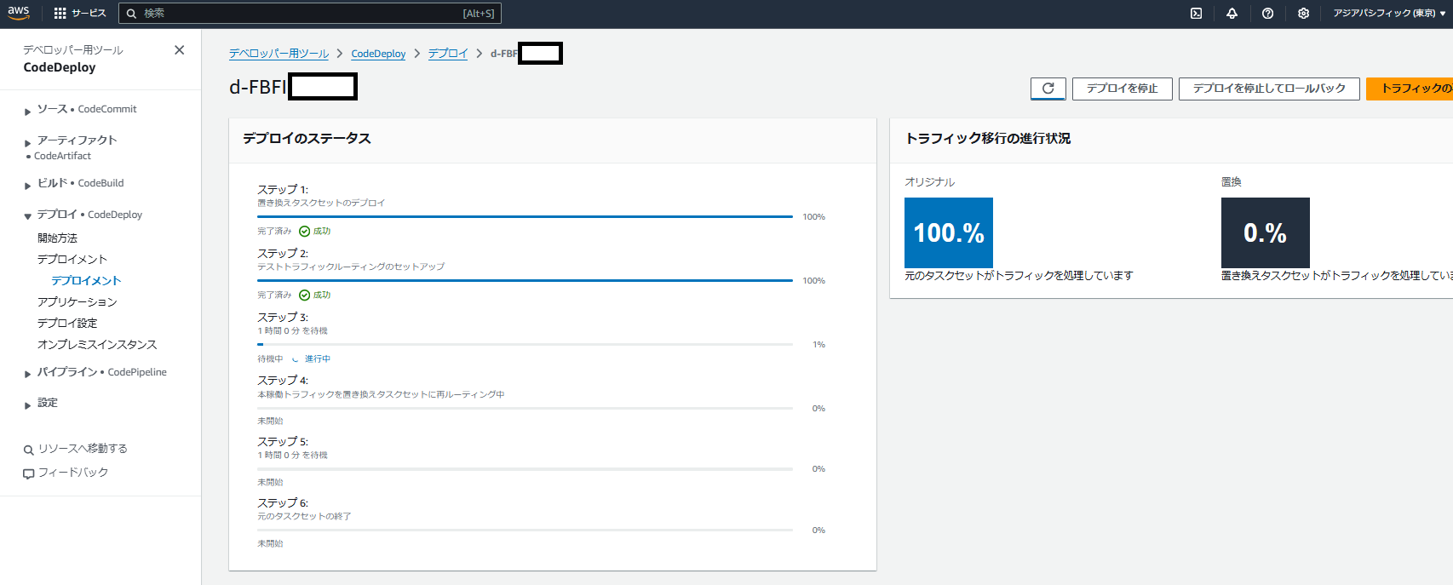Screen dimensions: 1453x585
Task: Go to デプロイ breadcrumb
Action: pyautogui.click(x=448, y=54)
